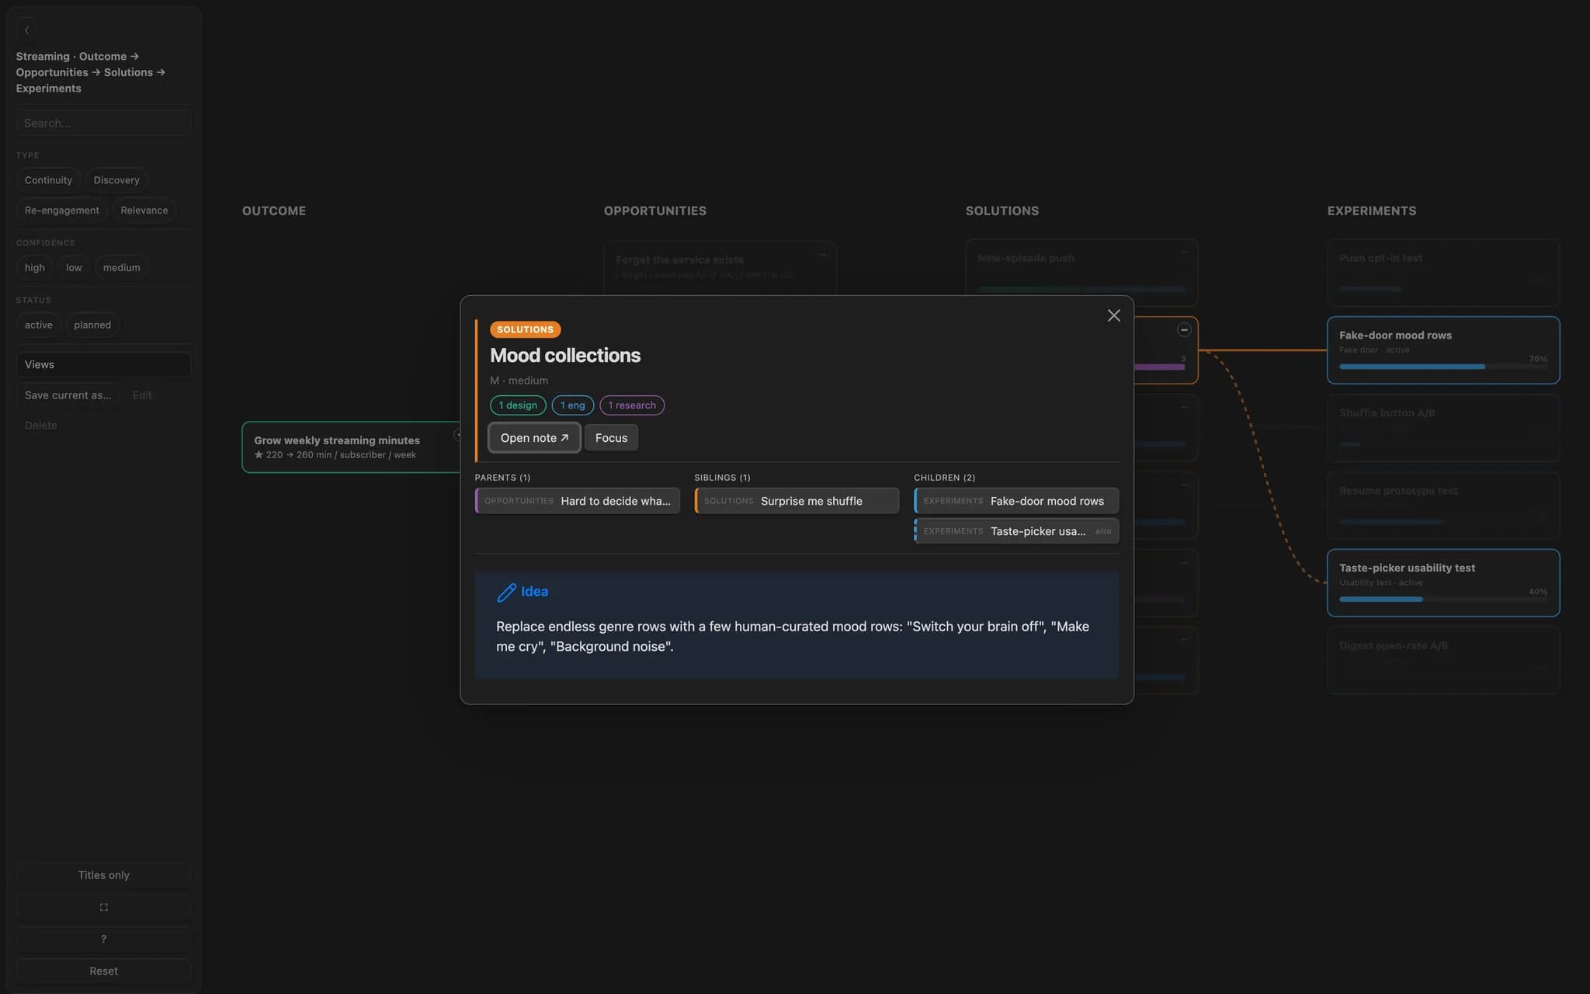1590x994 pixels.
Task: Click the dimmed Resume prototype test card
Action: [1443, 506]
